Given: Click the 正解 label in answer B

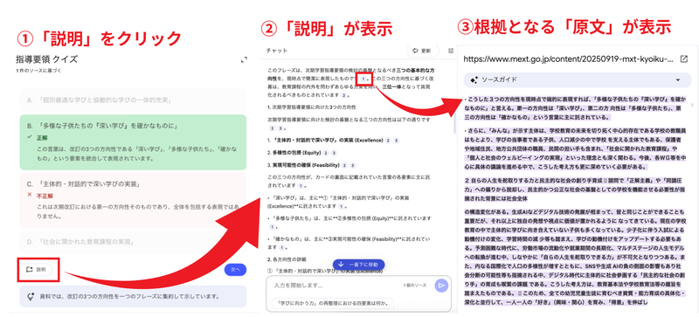Looking at the screenshot, I should tap(42, 137).
